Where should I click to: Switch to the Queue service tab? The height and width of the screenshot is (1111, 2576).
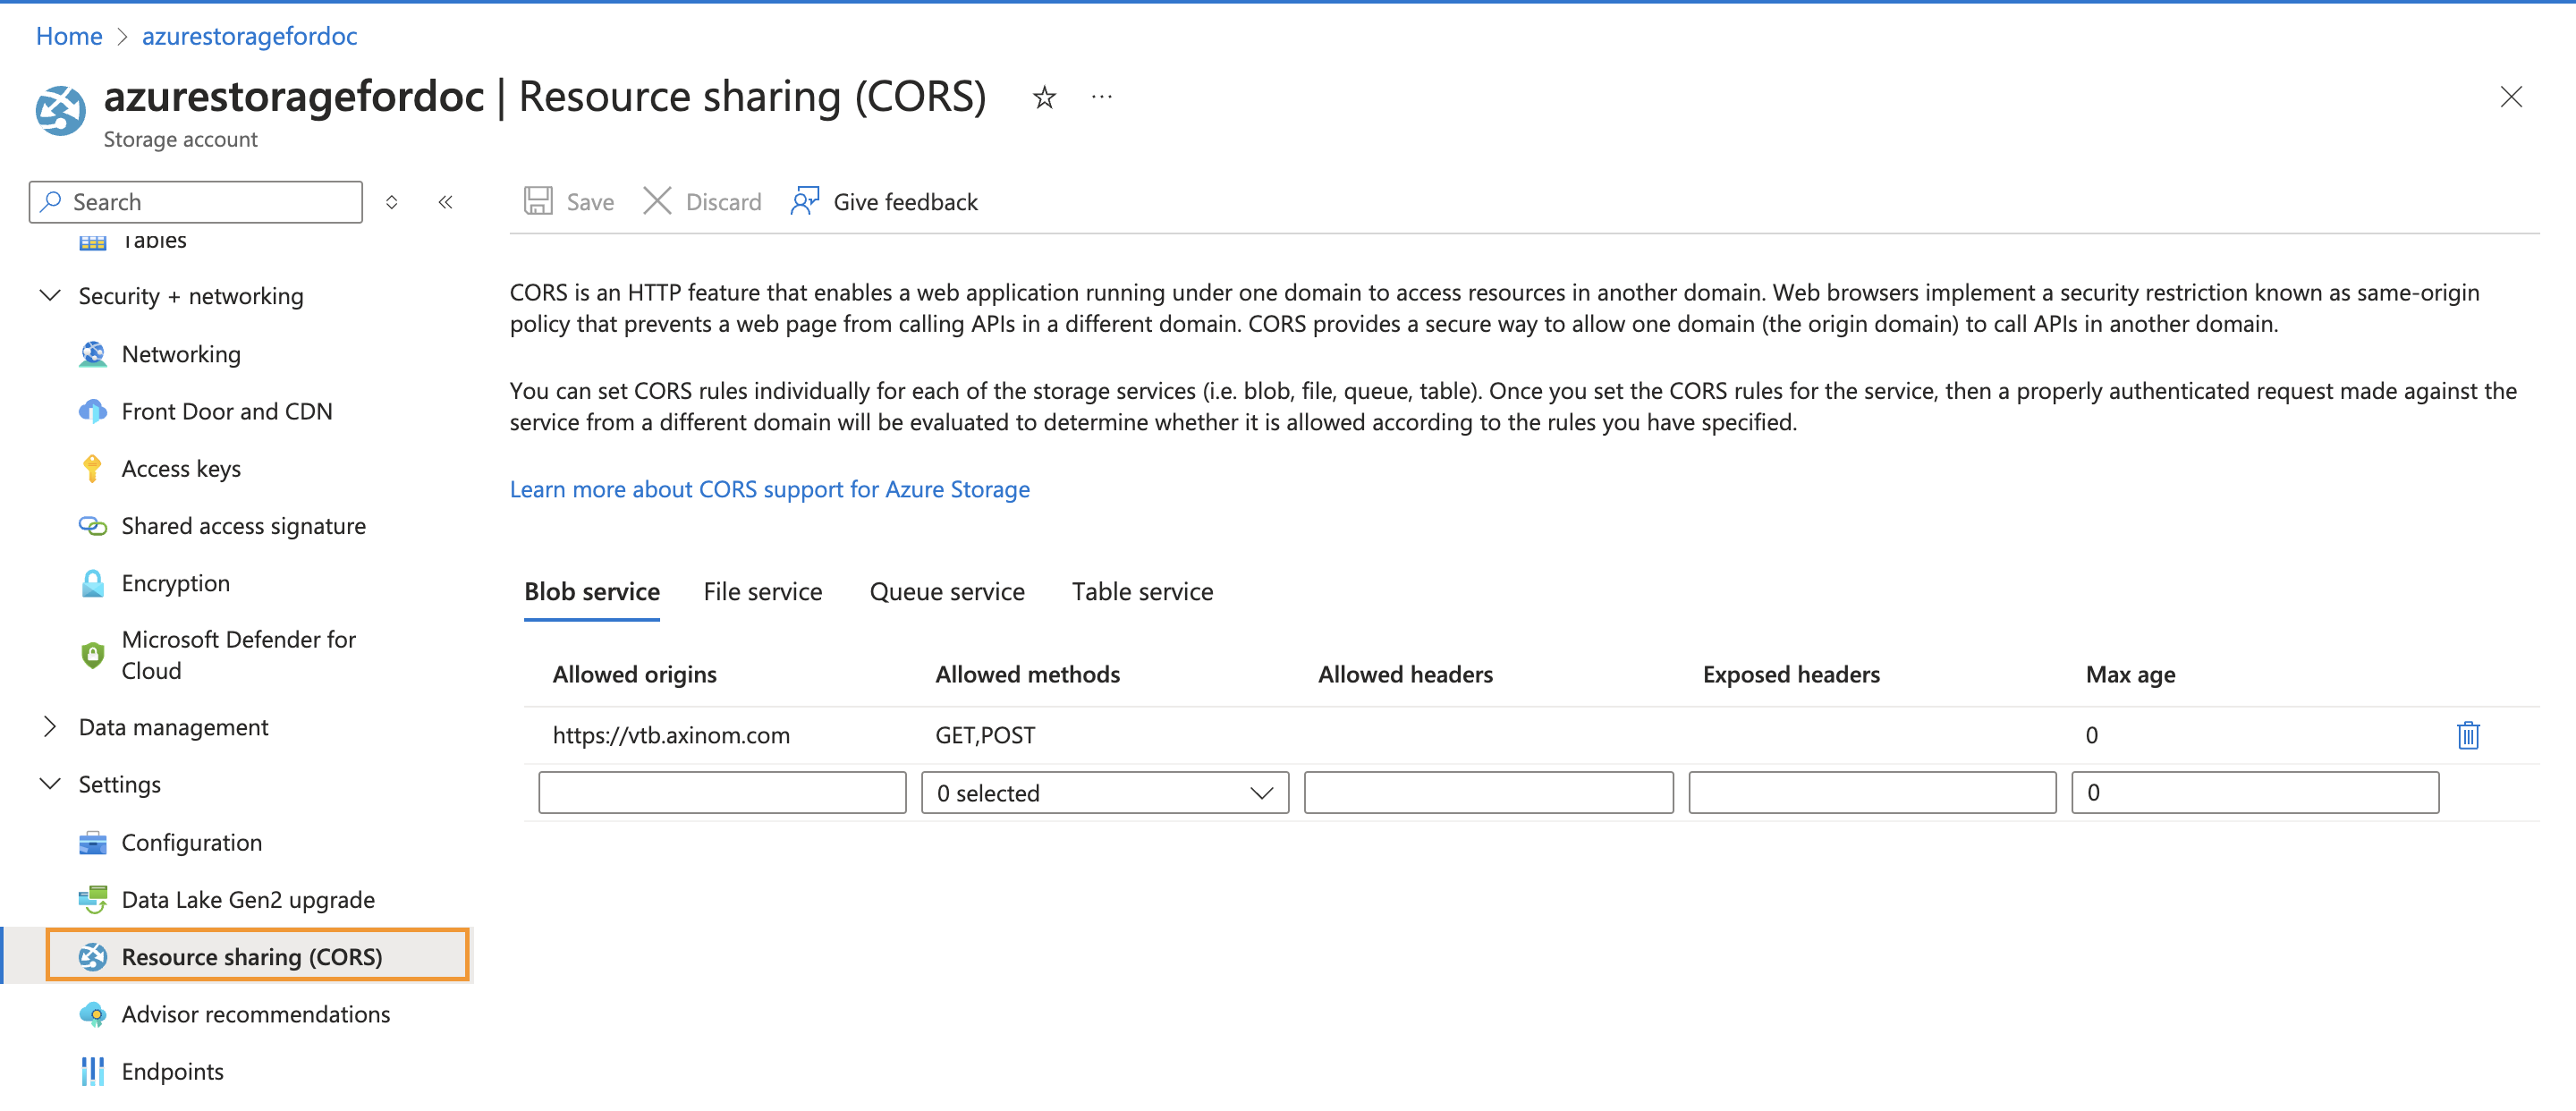[946, 591]
